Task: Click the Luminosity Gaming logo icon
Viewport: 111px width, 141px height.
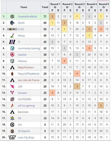Action: 12,48
